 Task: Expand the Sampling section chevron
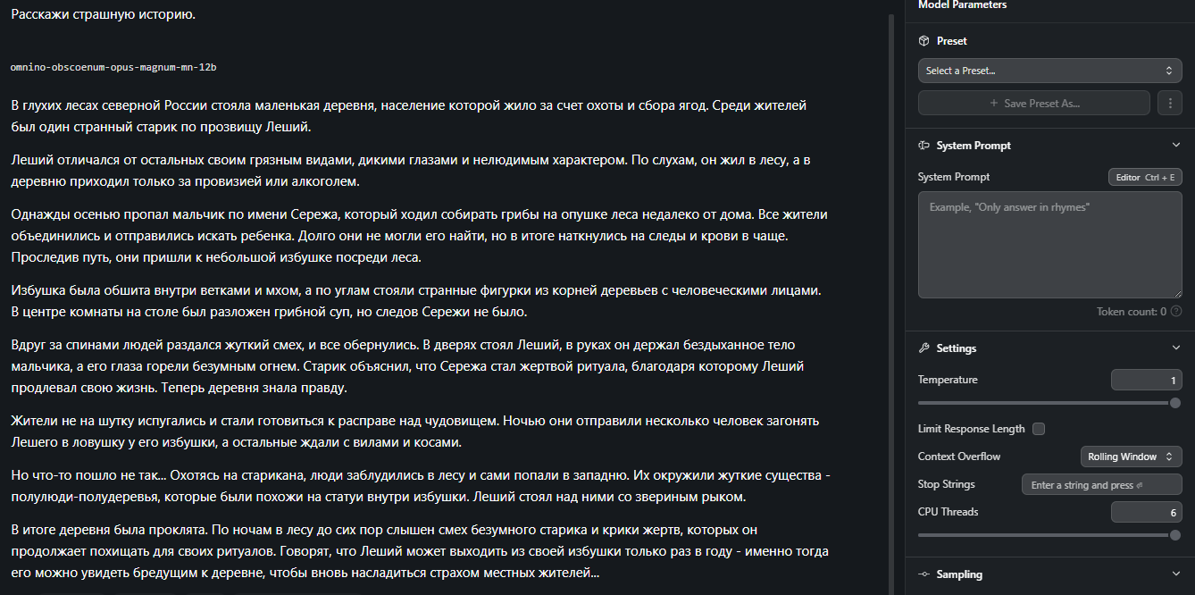pyautogui.click(x=1175, y=574)
